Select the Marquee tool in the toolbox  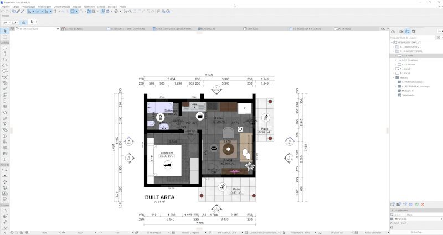[5, 37]
